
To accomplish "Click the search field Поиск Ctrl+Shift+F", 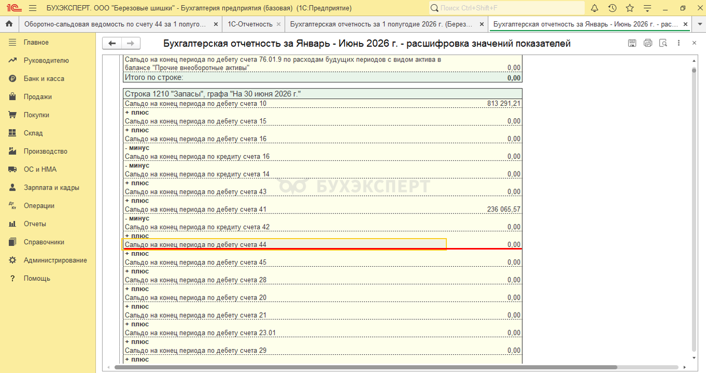I will (x=507, y=8).
